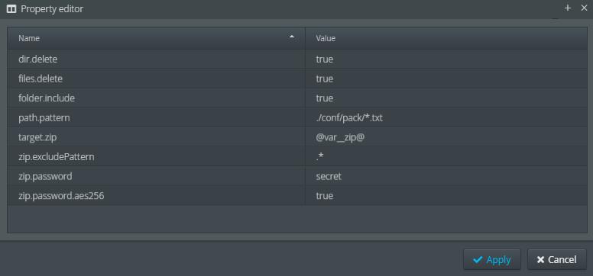
Task: Cancel the property editing
Action: (557, 259)
